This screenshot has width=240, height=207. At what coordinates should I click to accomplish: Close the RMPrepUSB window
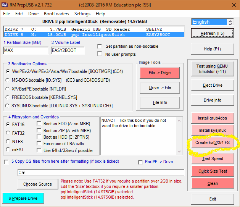coord(234,5)
